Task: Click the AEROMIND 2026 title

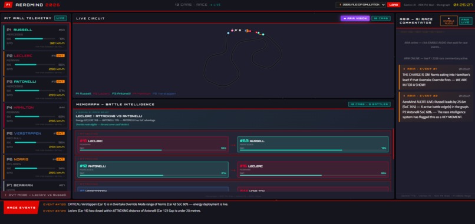Action: point(38,5)
